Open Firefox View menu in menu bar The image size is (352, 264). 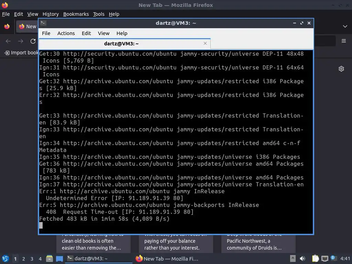point(33,14)
